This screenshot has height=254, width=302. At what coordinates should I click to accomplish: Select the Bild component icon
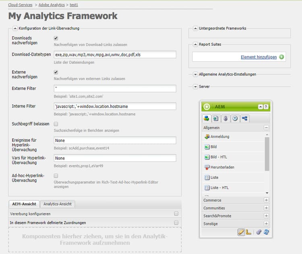coord(207,147)
